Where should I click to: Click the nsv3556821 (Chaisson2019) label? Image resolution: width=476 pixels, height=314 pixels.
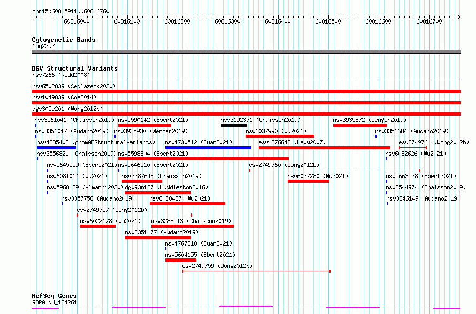(x=76, y=154)
